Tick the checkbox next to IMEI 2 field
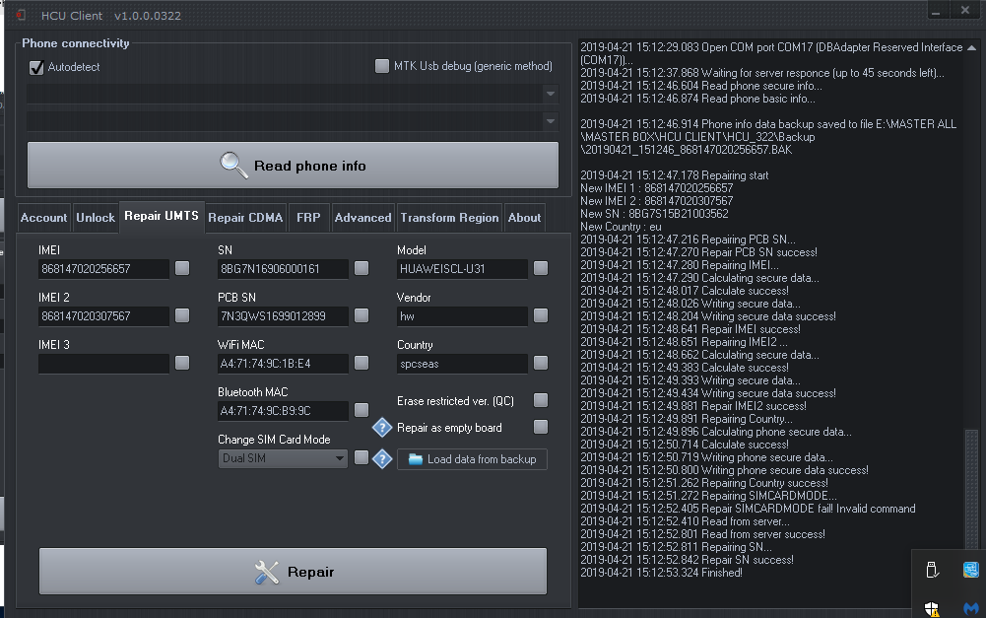The height and width of the screenshot is (618, 986). (x=182, y=315)
